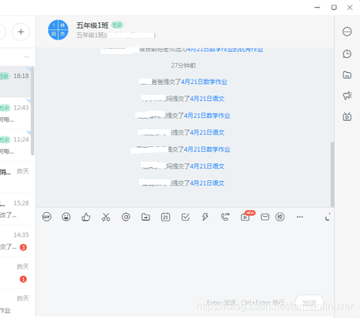Send a file with the folder icon
Image resolution: width=360 pixels, height=318 pixels.
pyautogui.click(x=146, y=217)
